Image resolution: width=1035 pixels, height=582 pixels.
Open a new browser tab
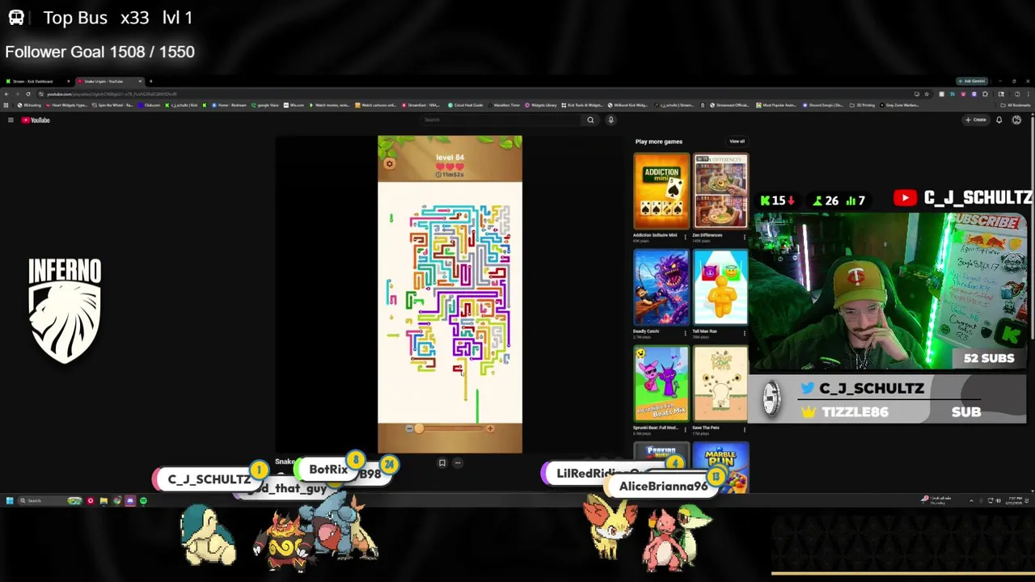tap(150, 81)
